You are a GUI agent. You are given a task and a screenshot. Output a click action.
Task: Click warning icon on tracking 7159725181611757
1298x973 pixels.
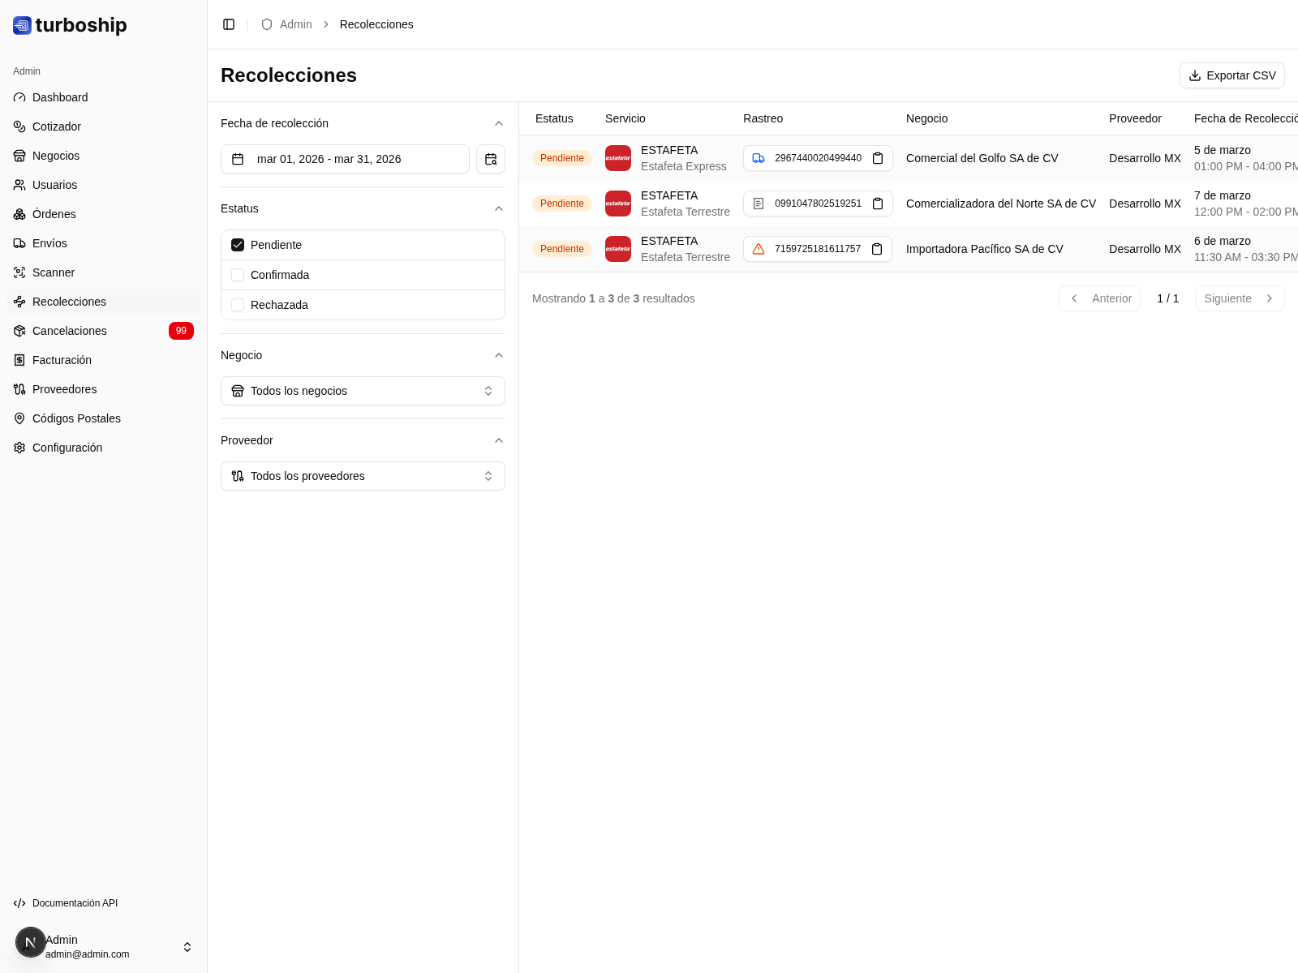pyautogui.click(x=759, y=249)
